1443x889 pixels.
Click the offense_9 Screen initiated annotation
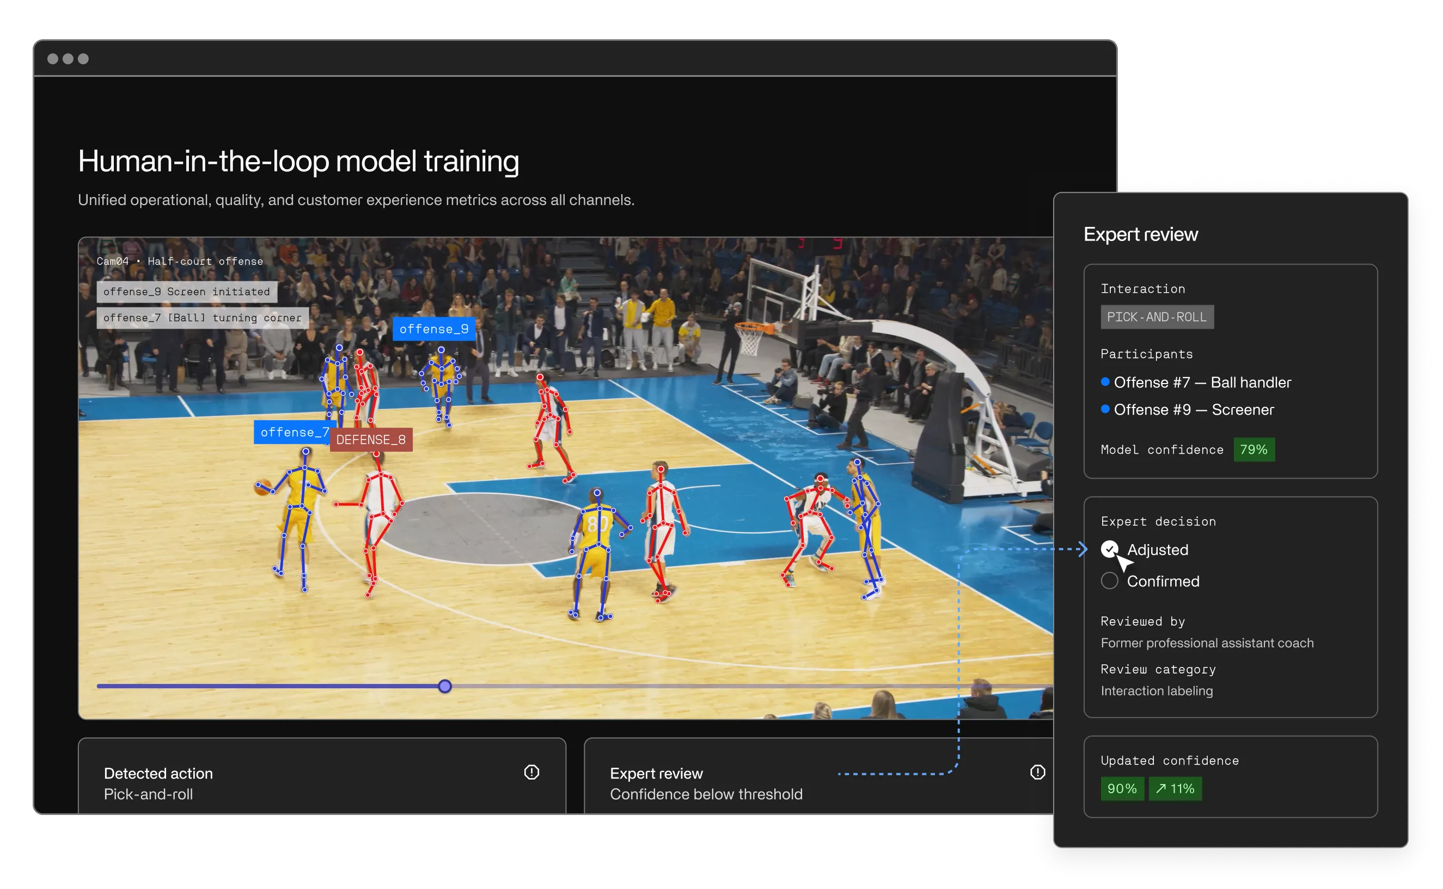(x=186, y=292)
